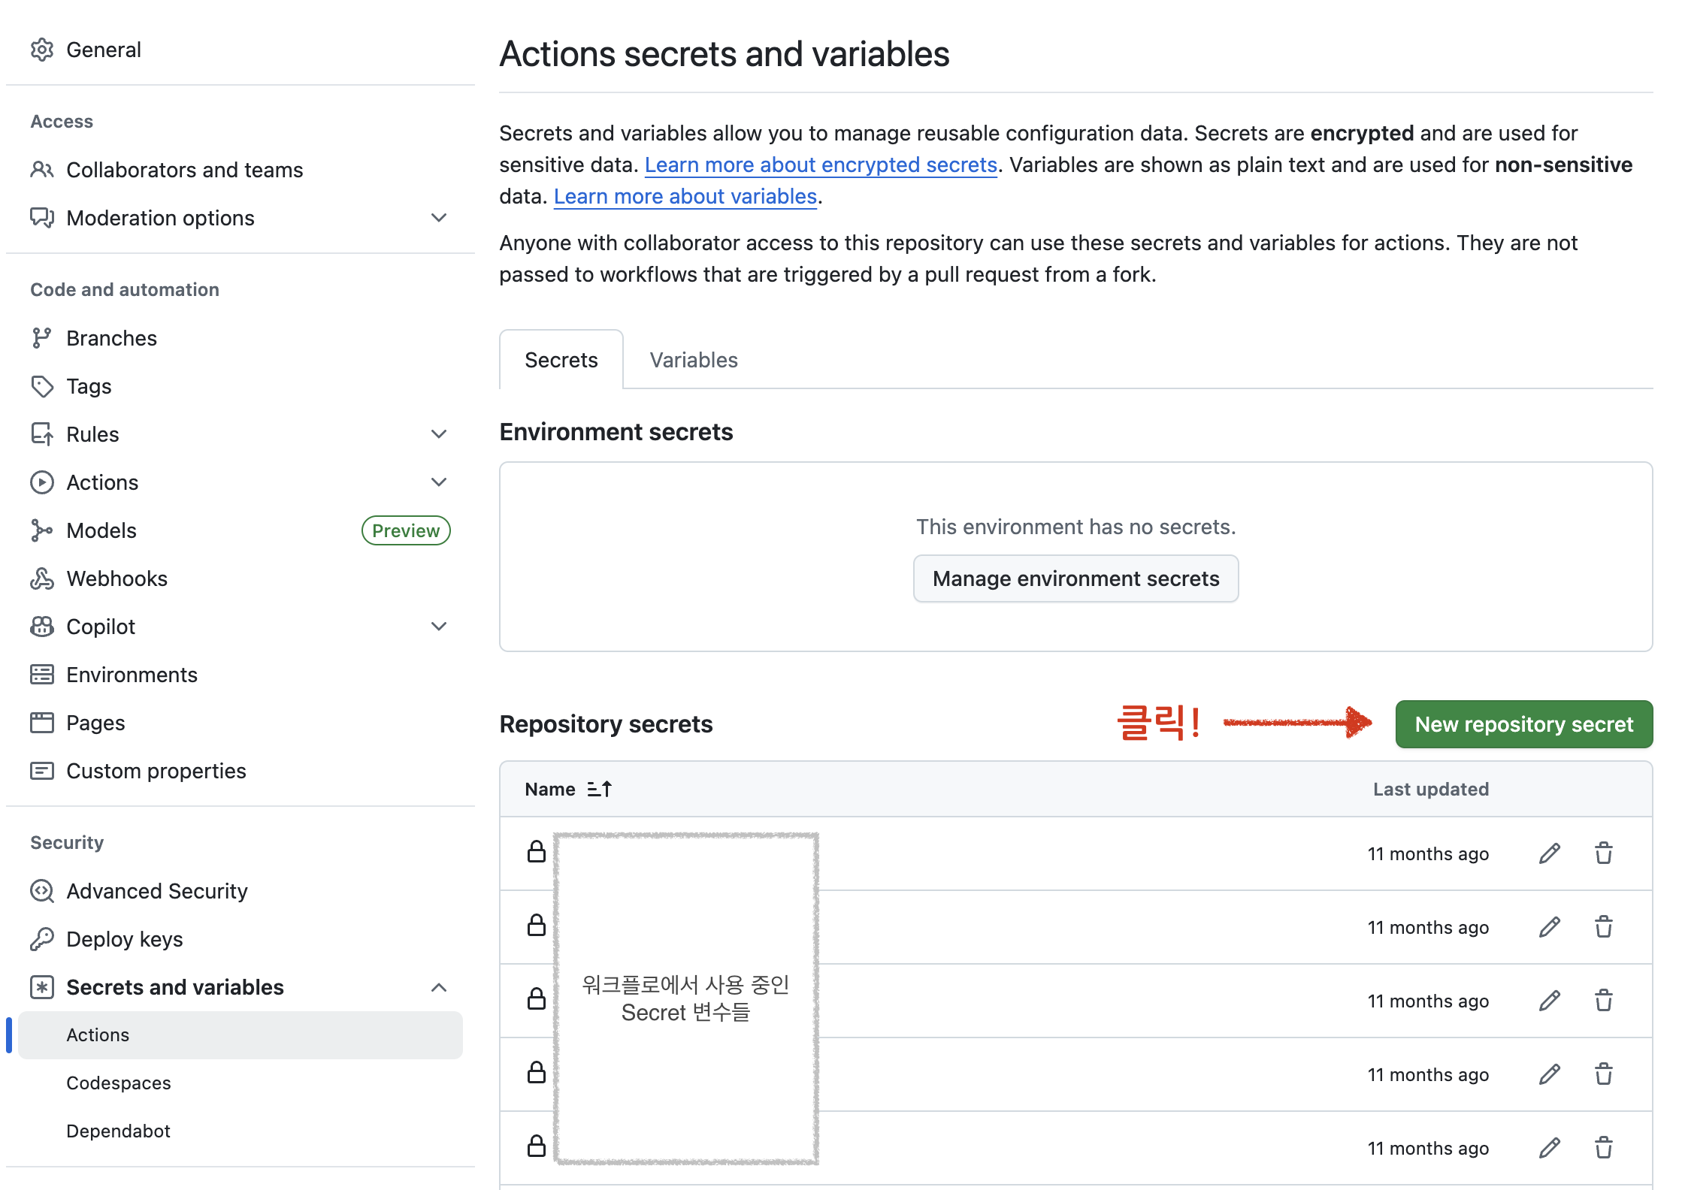This screenshot has width=1682, height=1190.
Task: Click the Advanced Security icon
Action: [x=42, y=891]
